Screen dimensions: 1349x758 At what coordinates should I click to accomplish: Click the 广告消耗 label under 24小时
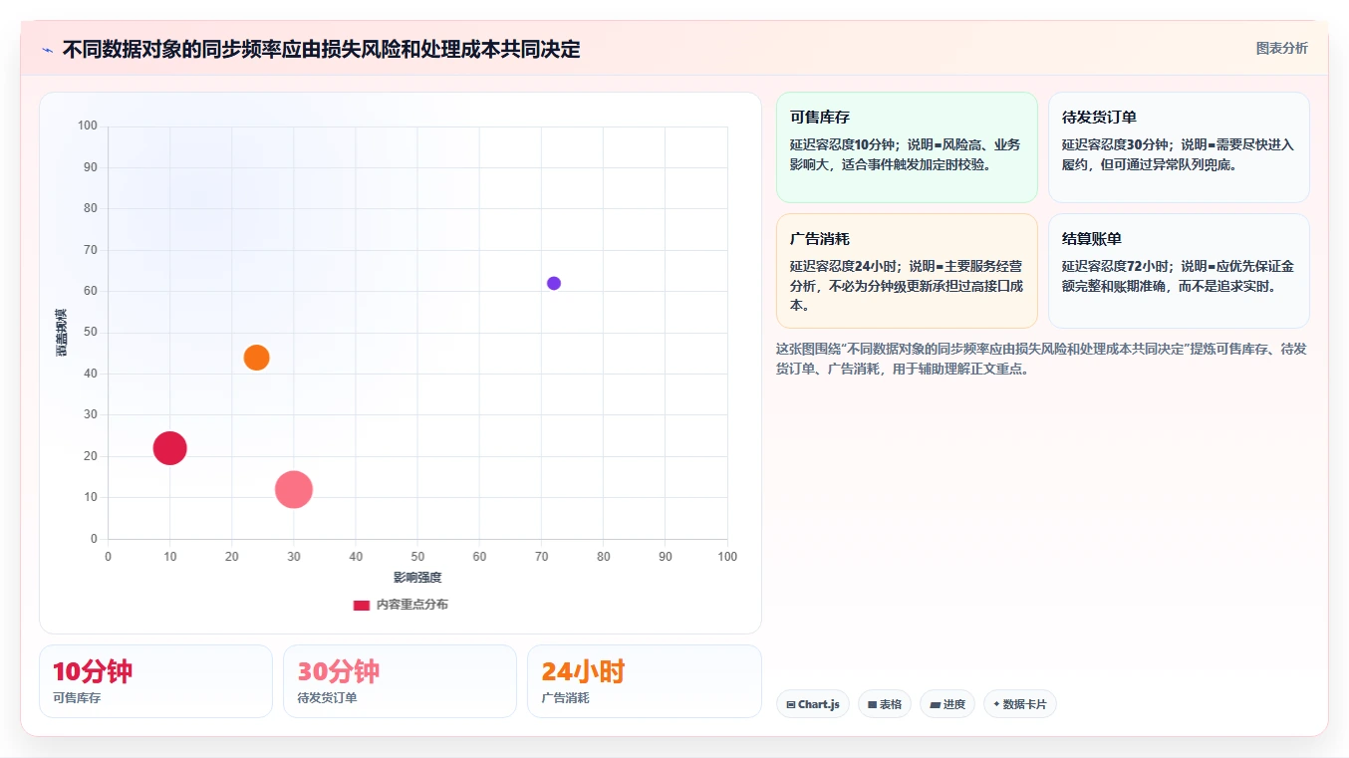565,698
